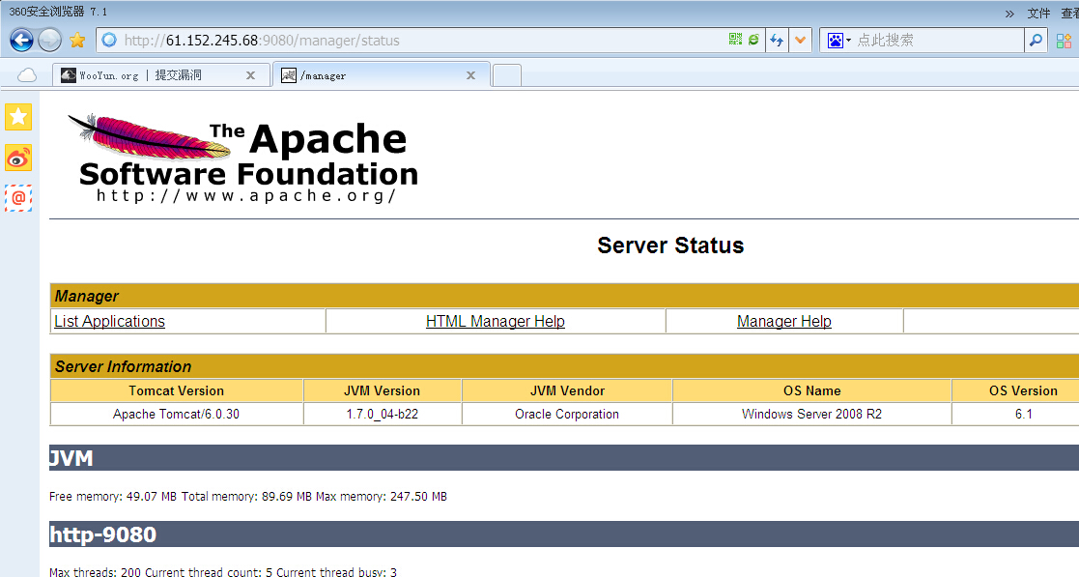Click the cloud icon left of tabs
Viewport: 1079px width, 577px height.
point(27,75)
